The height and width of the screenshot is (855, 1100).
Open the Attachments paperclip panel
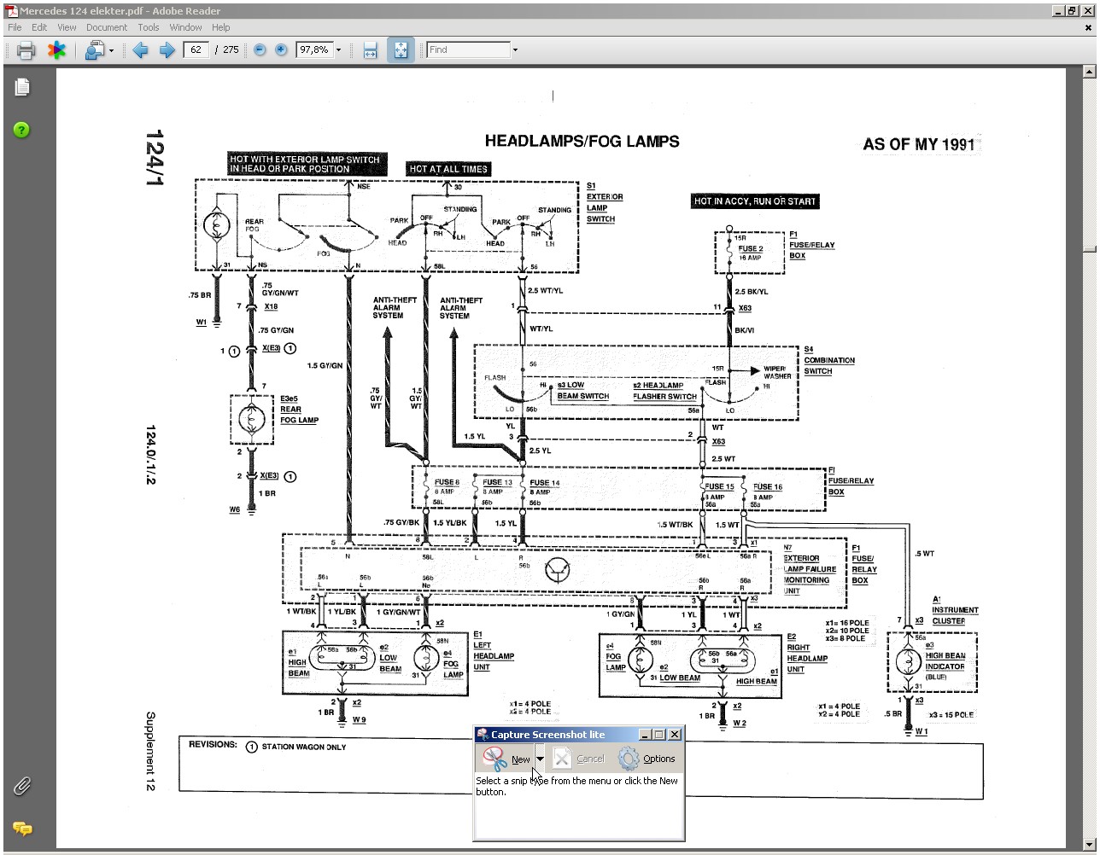click(x=22, y=786)
